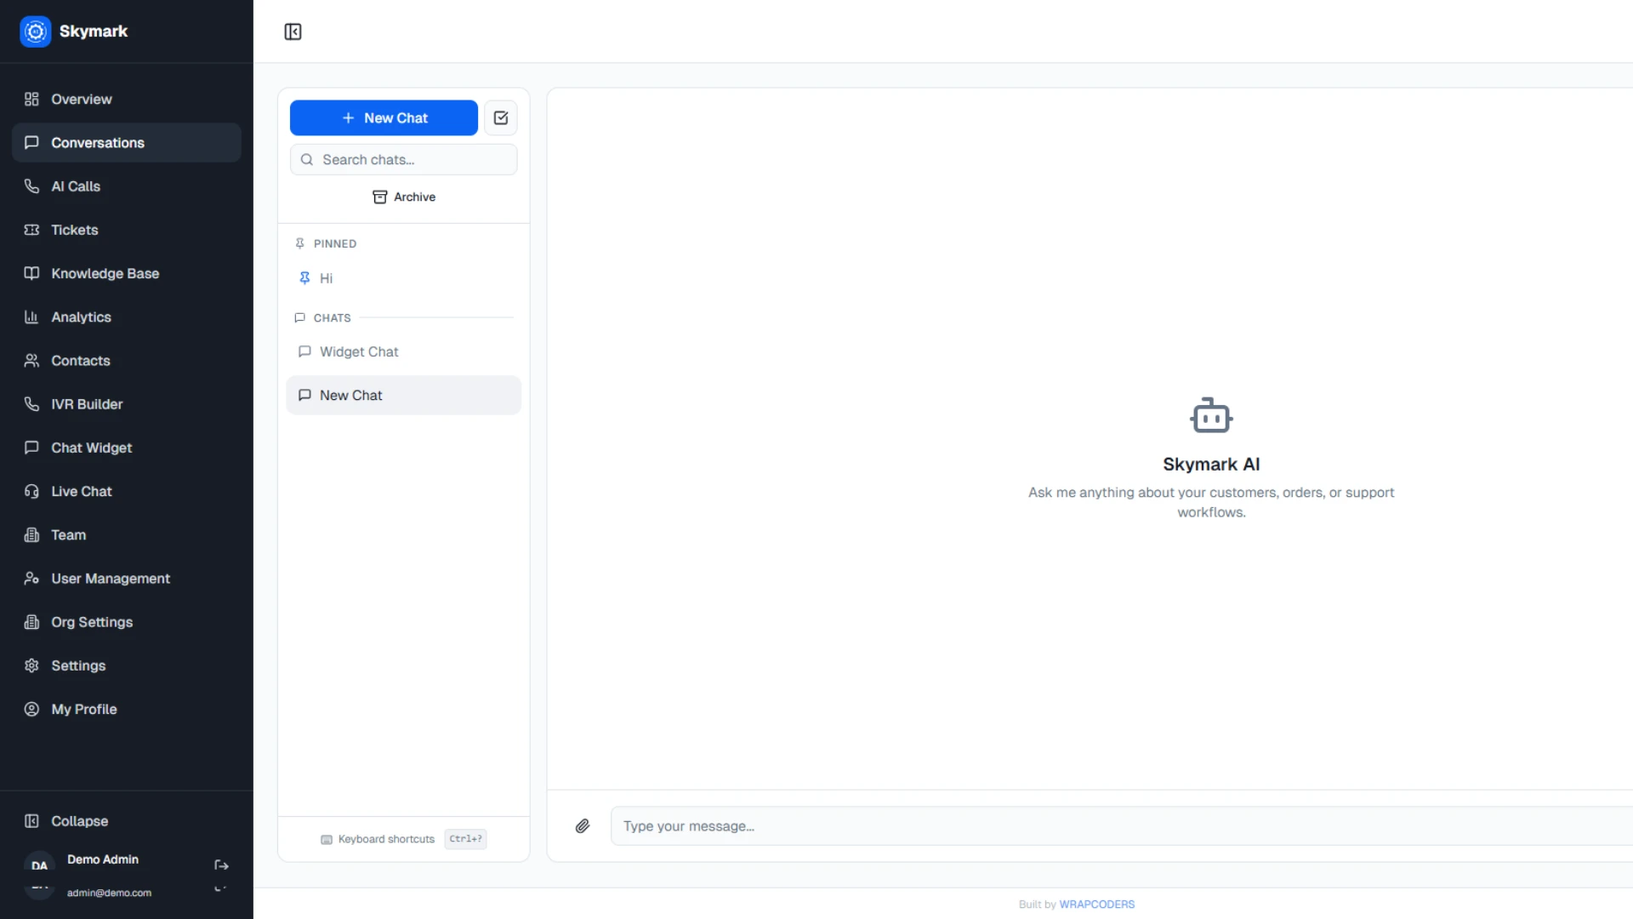View the Analytics page
1633x919 pixels.
coord(126,317)
